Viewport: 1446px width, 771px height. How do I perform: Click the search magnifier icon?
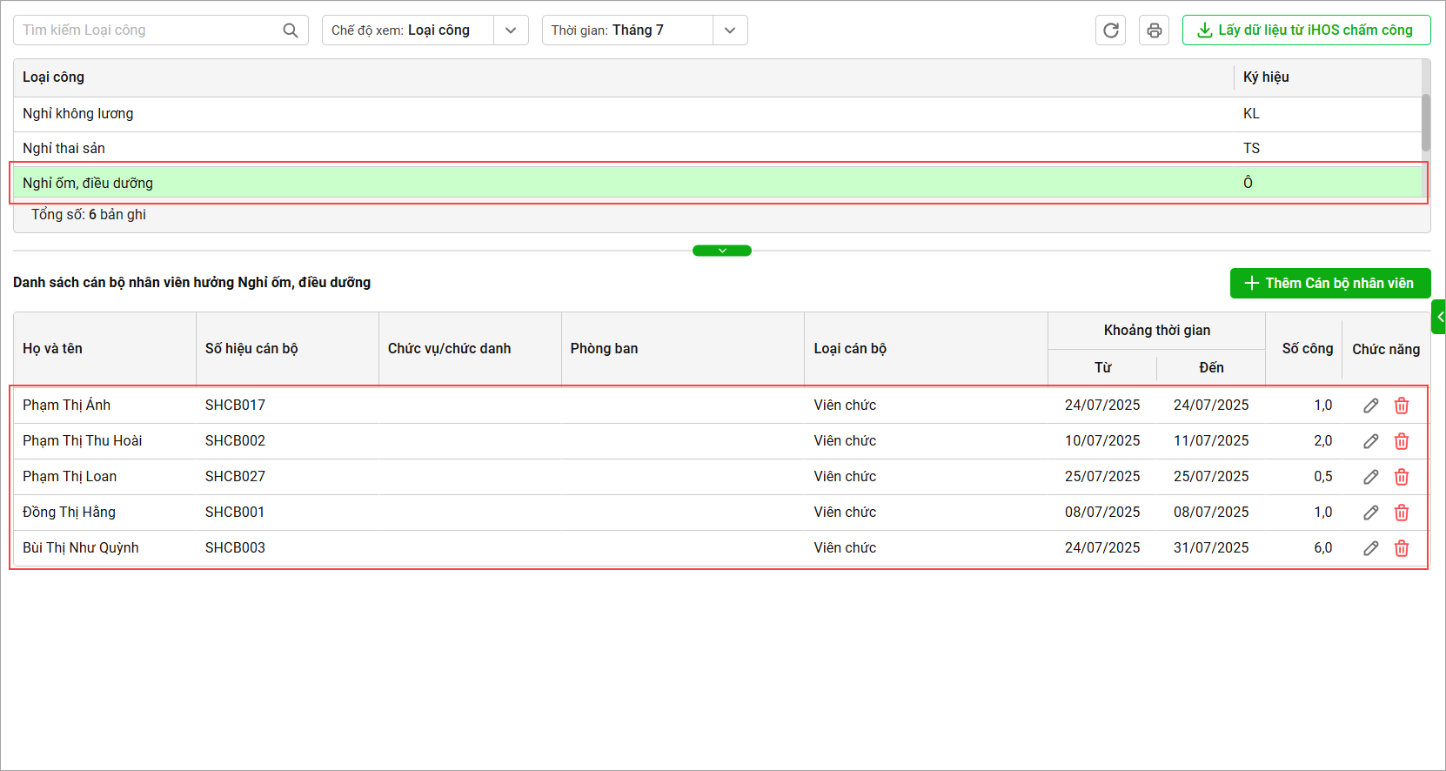291,30
